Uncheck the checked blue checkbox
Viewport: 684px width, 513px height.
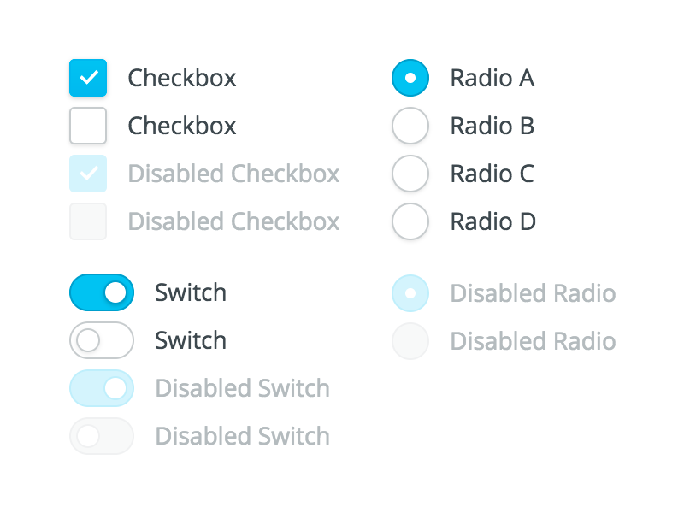click(x=88, y=78)
